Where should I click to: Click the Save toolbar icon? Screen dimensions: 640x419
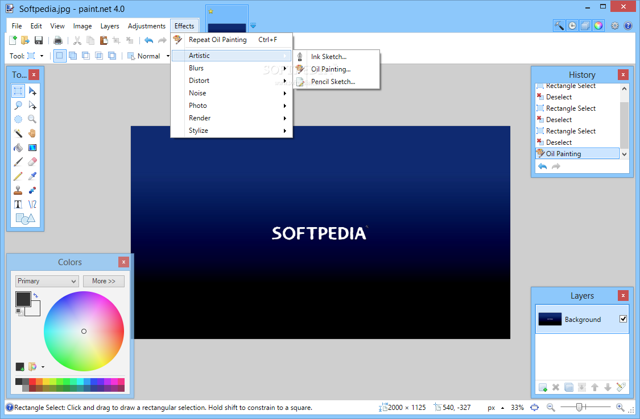pyautogui.click(x=38, y=40)
